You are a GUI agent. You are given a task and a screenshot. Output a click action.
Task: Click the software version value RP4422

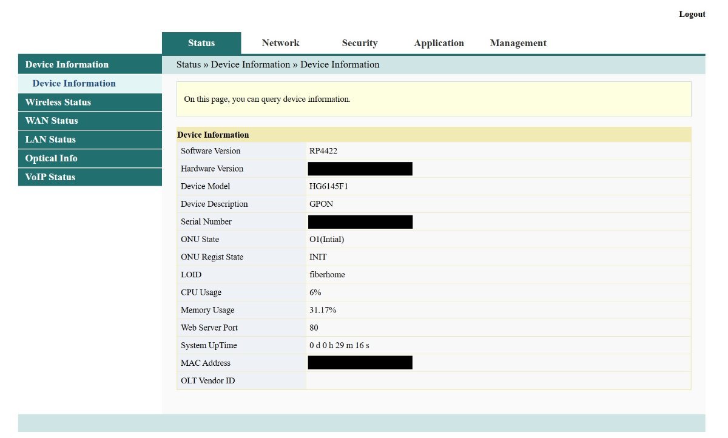click(x=323, y=151)
